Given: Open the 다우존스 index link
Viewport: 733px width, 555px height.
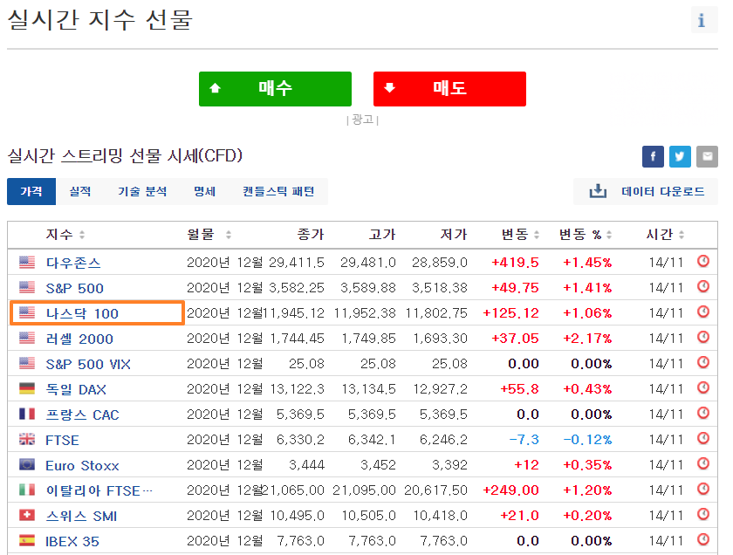Looking at the screenshot, I should (73, 263).
